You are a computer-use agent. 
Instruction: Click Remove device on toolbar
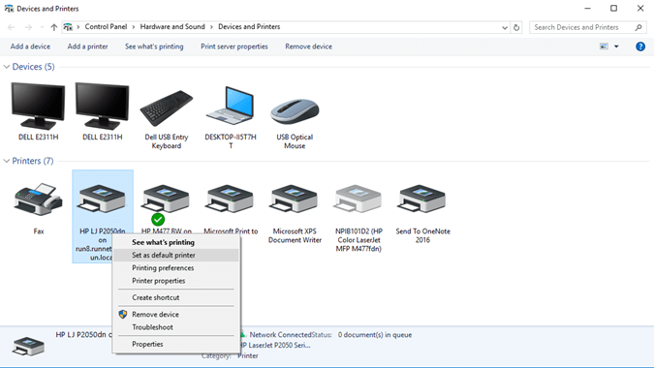pos(308,46)
